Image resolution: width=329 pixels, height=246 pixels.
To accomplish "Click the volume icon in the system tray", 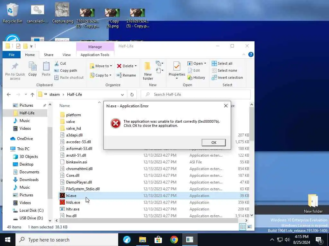I will [x=287, y=240].
